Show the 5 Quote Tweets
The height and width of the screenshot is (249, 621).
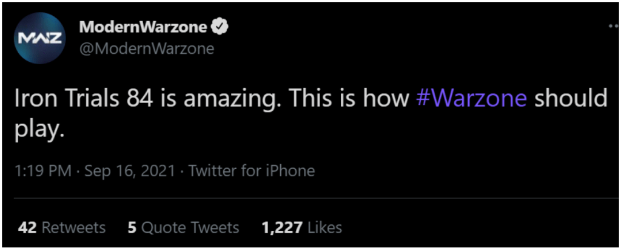point(183,228)
